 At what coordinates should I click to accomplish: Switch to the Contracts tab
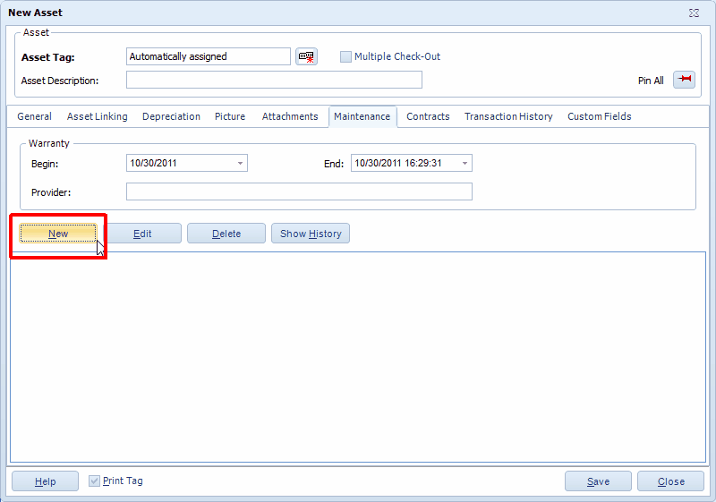click(428, 116)
